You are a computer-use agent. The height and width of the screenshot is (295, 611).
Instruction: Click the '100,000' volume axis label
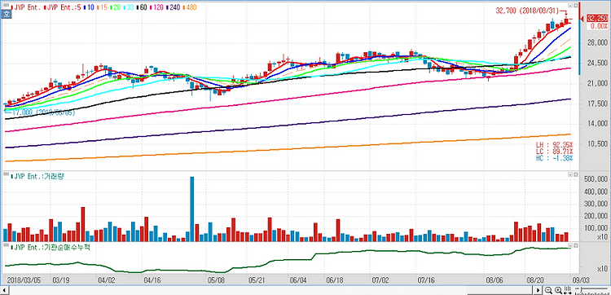[596, 228]
